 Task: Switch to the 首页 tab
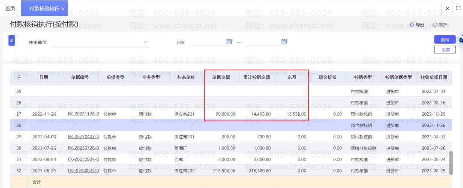coord(10,8)
